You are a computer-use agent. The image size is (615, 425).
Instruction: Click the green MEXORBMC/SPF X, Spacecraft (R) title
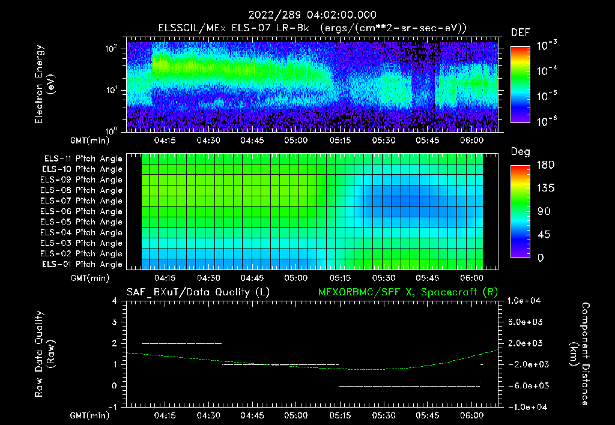pos(408,292)
